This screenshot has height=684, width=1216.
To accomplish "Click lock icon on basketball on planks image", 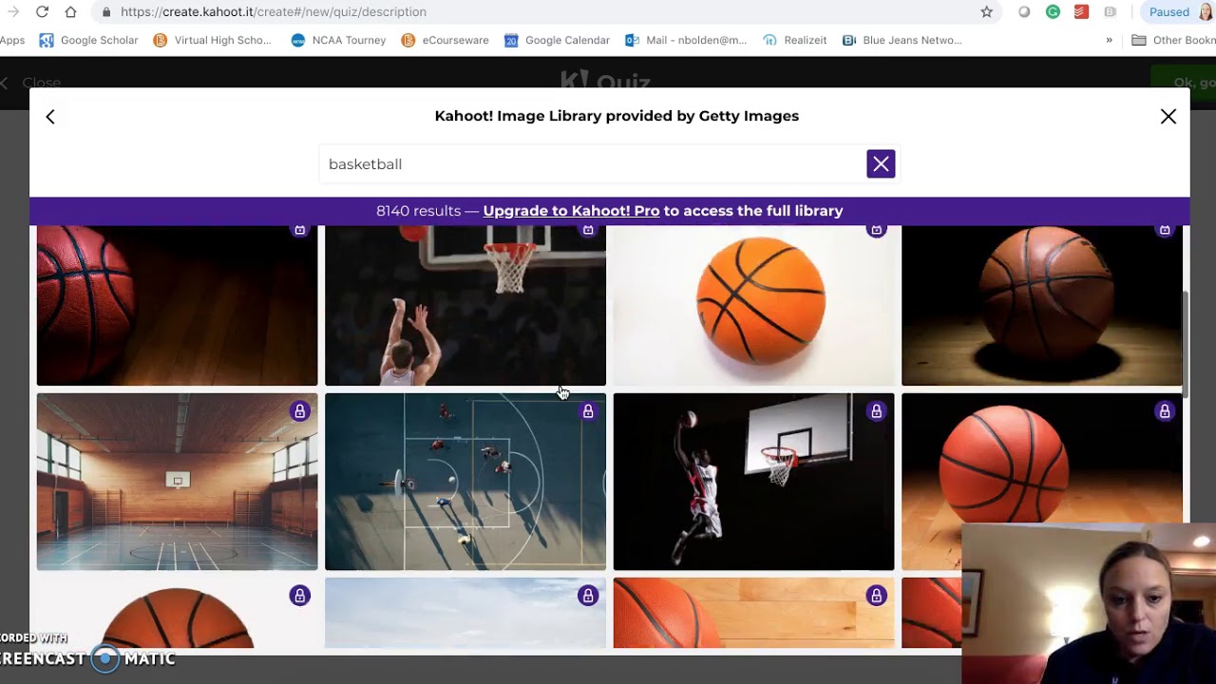I will (x=876, y=596).
